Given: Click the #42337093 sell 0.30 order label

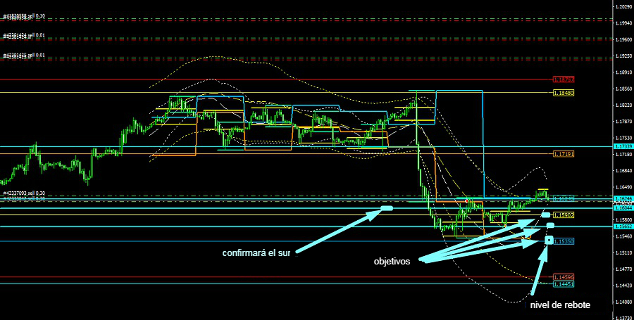Looking at the screenshot, I should pyautogui.click(x=24, y=193).
